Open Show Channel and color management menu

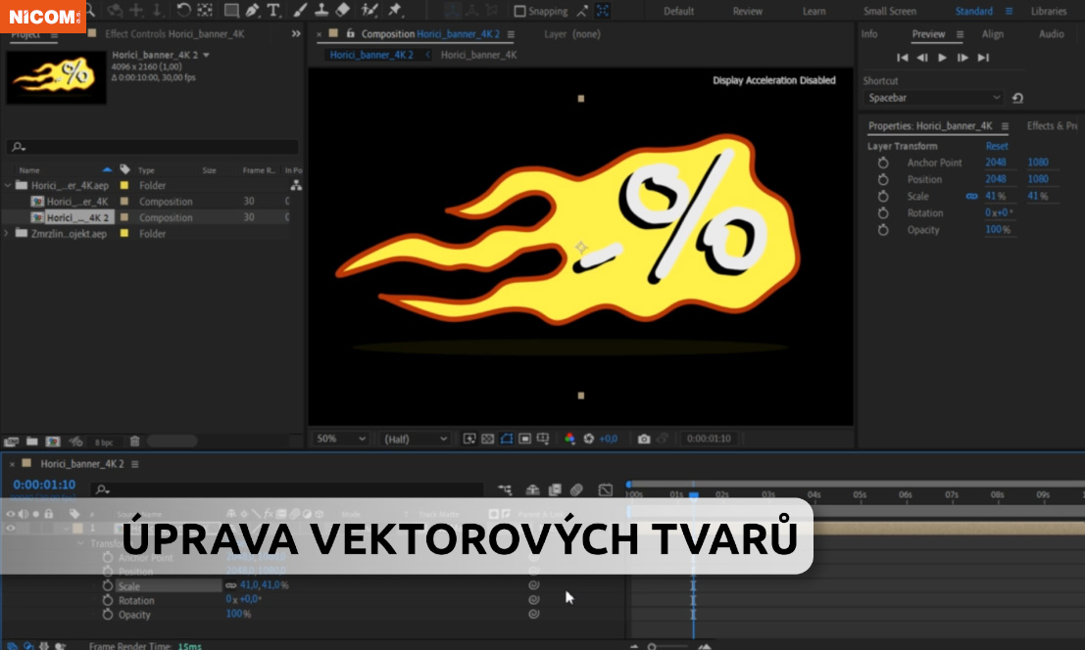coord(569,439)
